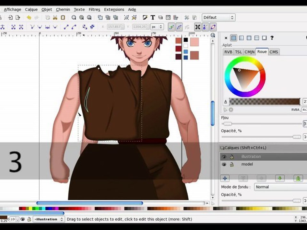307x230 pixels.
Task: Open the Text and font dialog icon
Action: pyautogui.click(x=153, y=18)
